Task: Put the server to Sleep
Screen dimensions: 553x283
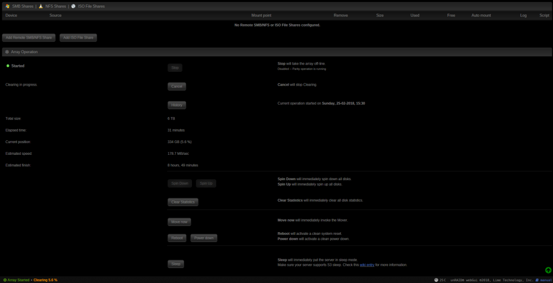Action: (x=176, y=264)
